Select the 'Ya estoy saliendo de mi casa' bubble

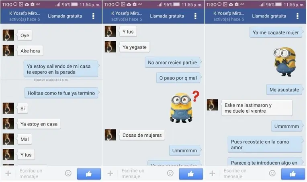pos(61,69)
